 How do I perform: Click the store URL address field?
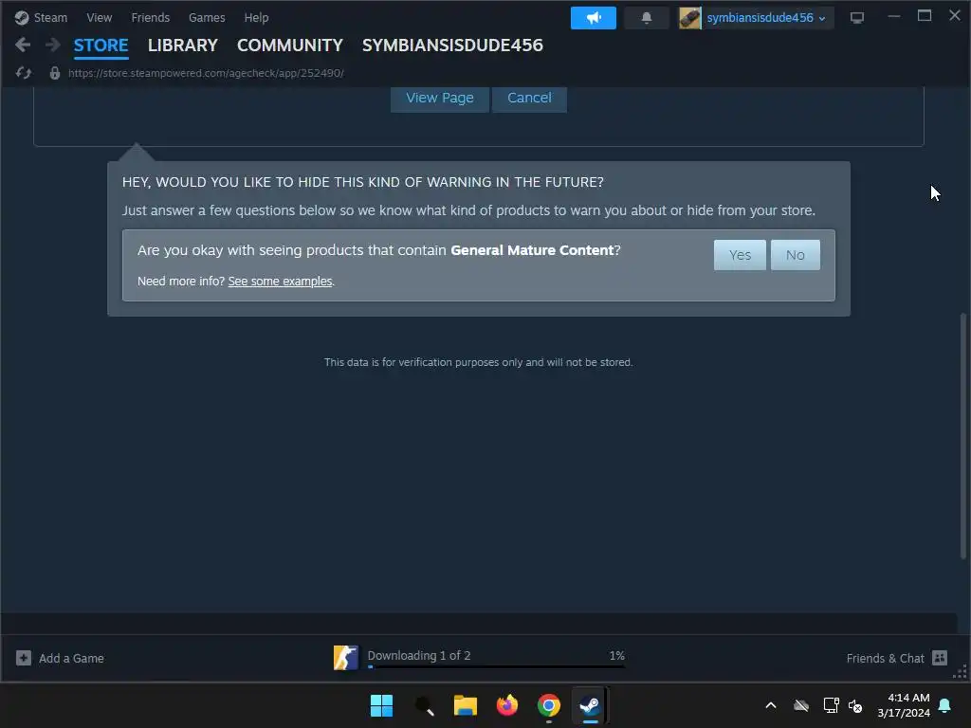click(206, 73)
